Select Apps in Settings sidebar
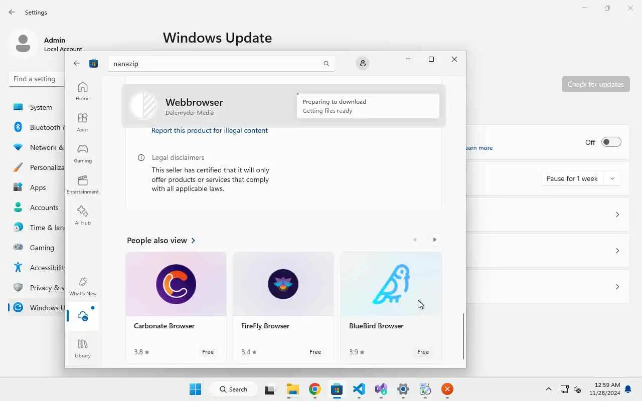The width and height of the screenshot is (642, 401). 37,187
